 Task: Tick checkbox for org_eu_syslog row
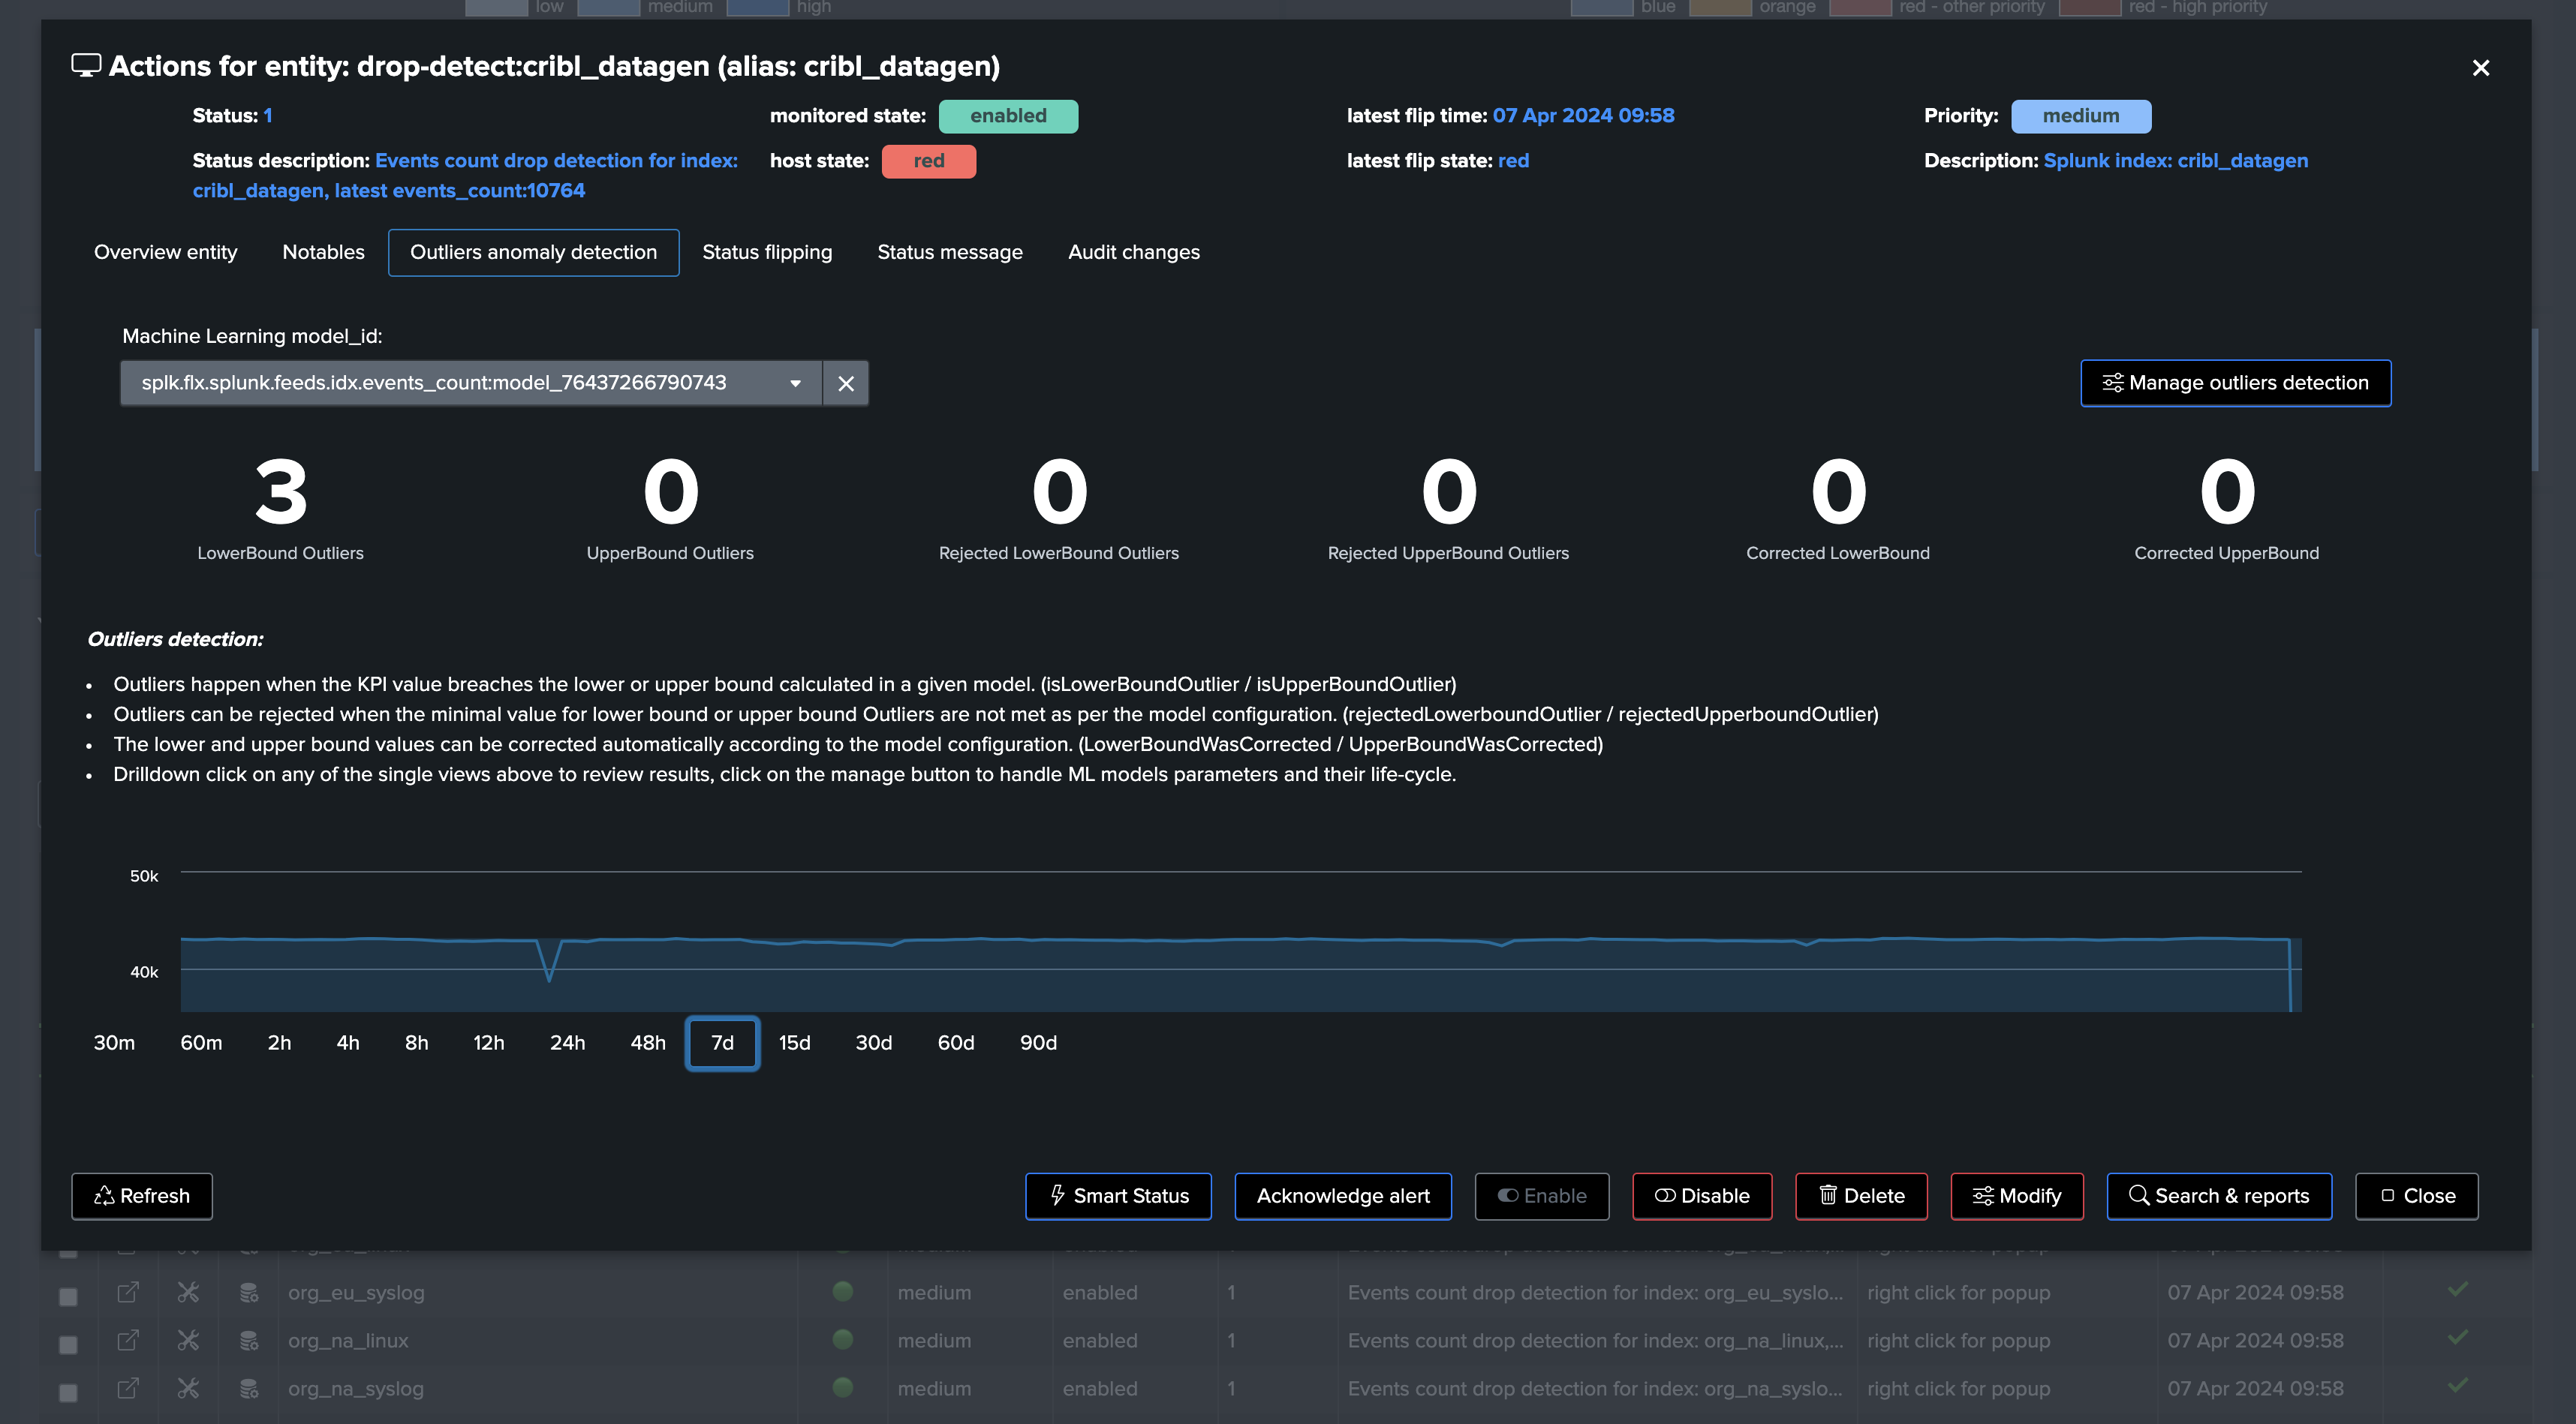pos(68,1296)
